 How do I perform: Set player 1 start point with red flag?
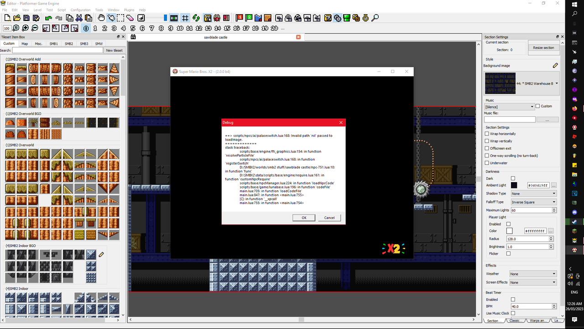(x=240, y=18)
